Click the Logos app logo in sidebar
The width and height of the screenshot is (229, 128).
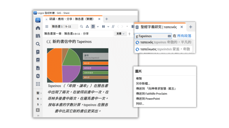[38, 20]
